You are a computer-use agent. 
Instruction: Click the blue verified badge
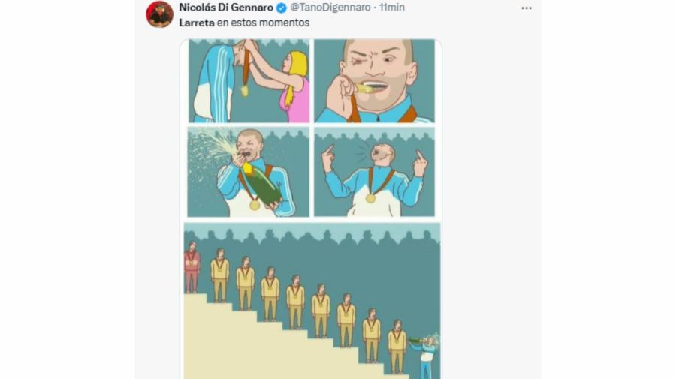(x=281, y=8)
